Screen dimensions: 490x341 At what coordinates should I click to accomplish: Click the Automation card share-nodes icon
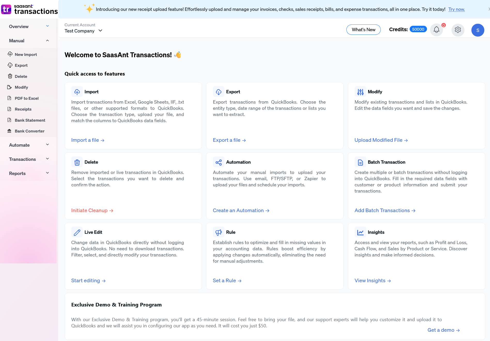[x=219, y=162]
